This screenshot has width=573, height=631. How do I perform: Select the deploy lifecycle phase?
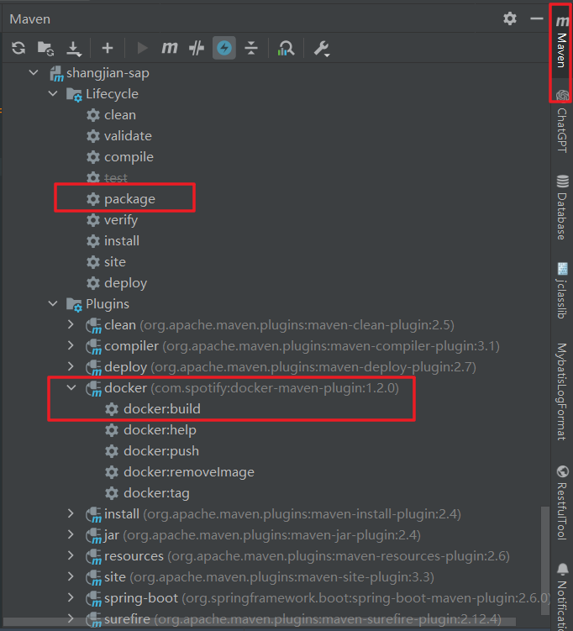tap(125, 283)
